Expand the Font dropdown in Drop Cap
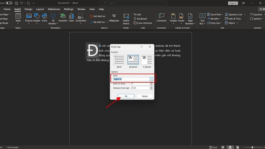265x149 pixels. (151, 79)
